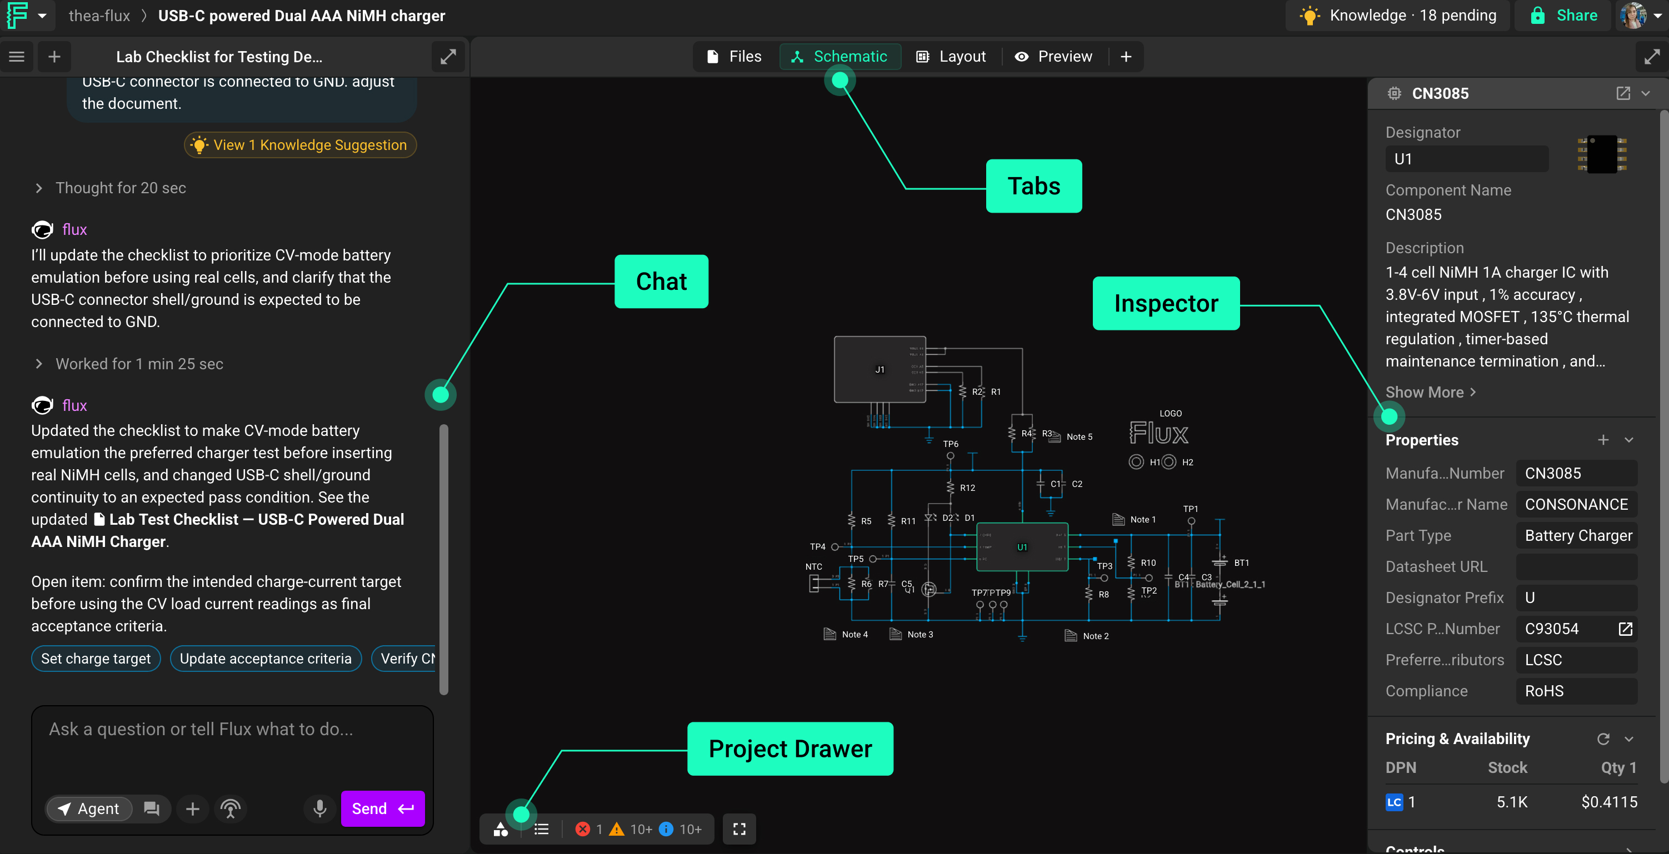This screenshot has height=854, width=1669.
Task: Click the broadcast antenna icon in chat
Action: point(231,808)
